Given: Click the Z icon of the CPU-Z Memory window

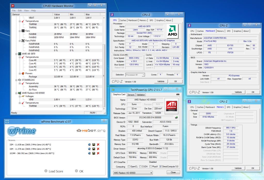Looking at the screenshot, I should (x=189, y=101).
